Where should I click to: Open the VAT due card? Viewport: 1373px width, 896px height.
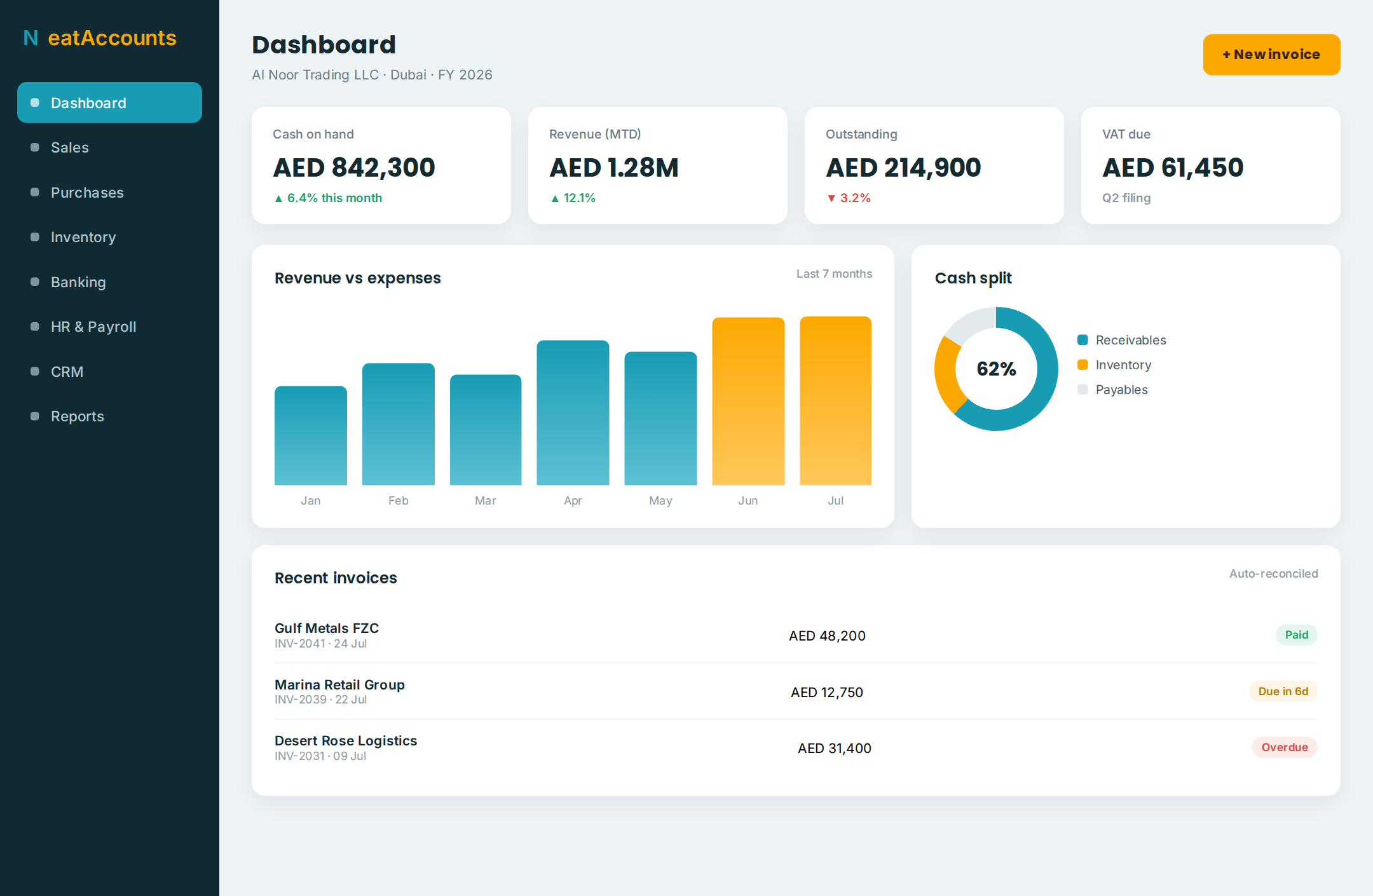[x=1211, y=165]
